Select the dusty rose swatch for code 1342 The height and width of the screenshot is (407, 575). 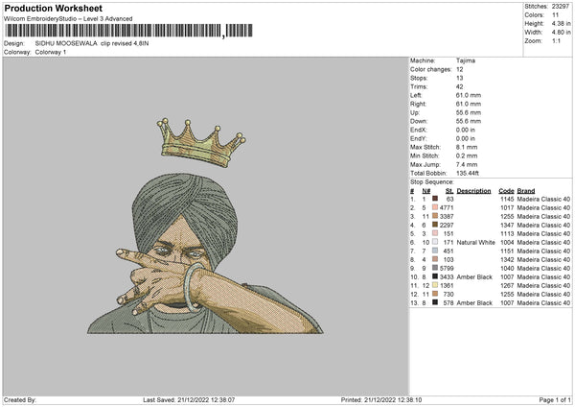(435, 259)
